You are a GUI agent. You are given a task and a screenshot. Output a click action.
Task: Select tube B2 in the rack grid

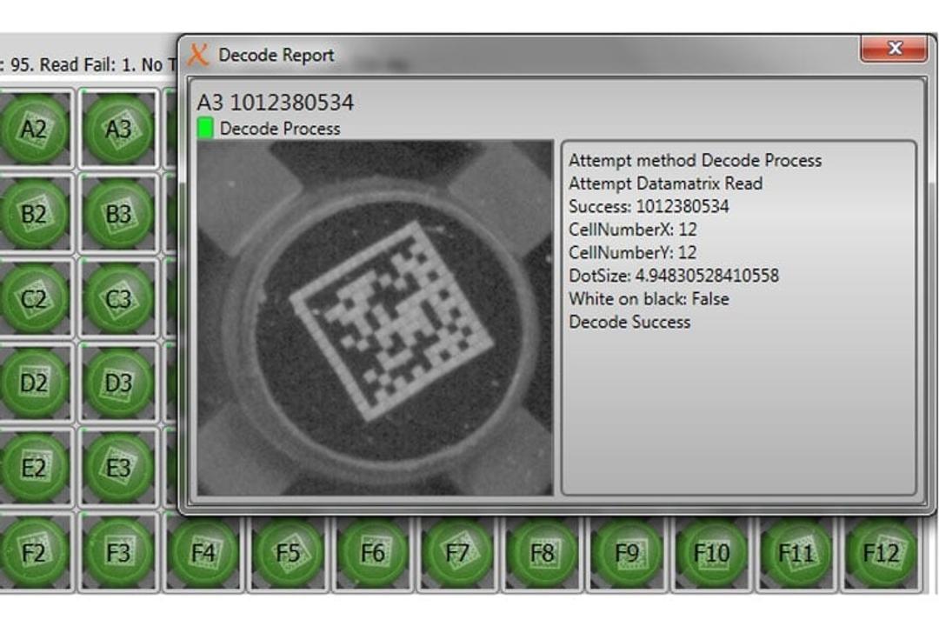pyautogui.click(x=34, y=214)
